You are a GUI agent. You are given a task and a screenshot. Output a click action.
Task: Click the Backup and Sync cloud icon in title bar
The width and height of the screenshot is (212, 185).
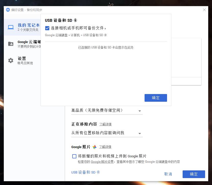click(x=8, y=10)
